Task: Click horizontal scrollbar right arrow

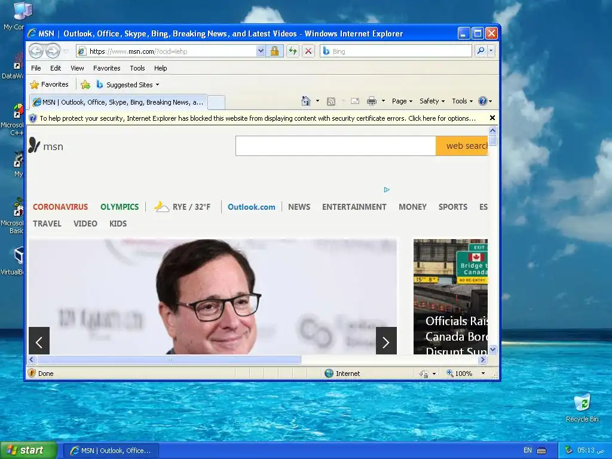Action: pyautogui.click(x=483, y=359)
